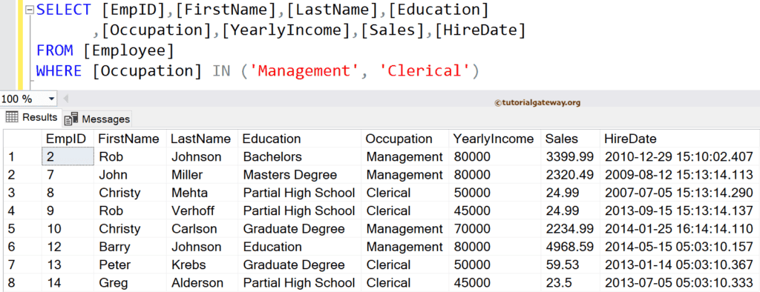This screenshot has width=760, height=292.
Task: Open the 100 % zoom dropdown
Action: pyautogui.click(x=51, y=99)
